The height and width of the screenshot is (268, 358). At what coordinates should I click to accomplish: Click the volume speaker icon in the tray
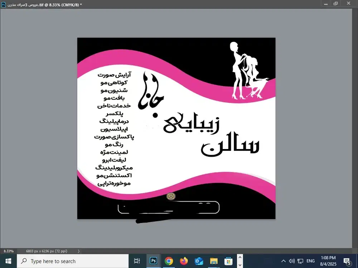tap(292, 261)
